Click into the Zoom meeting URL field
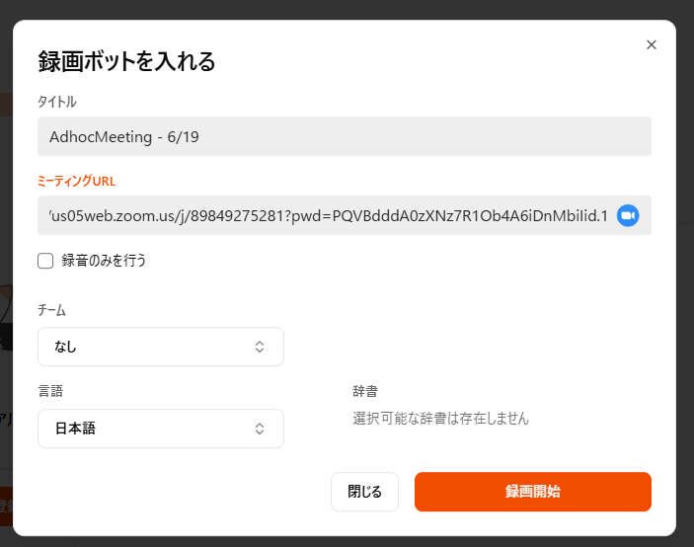Image resolution: width=694 pixels, height=547 pixels. click(326, 215)
